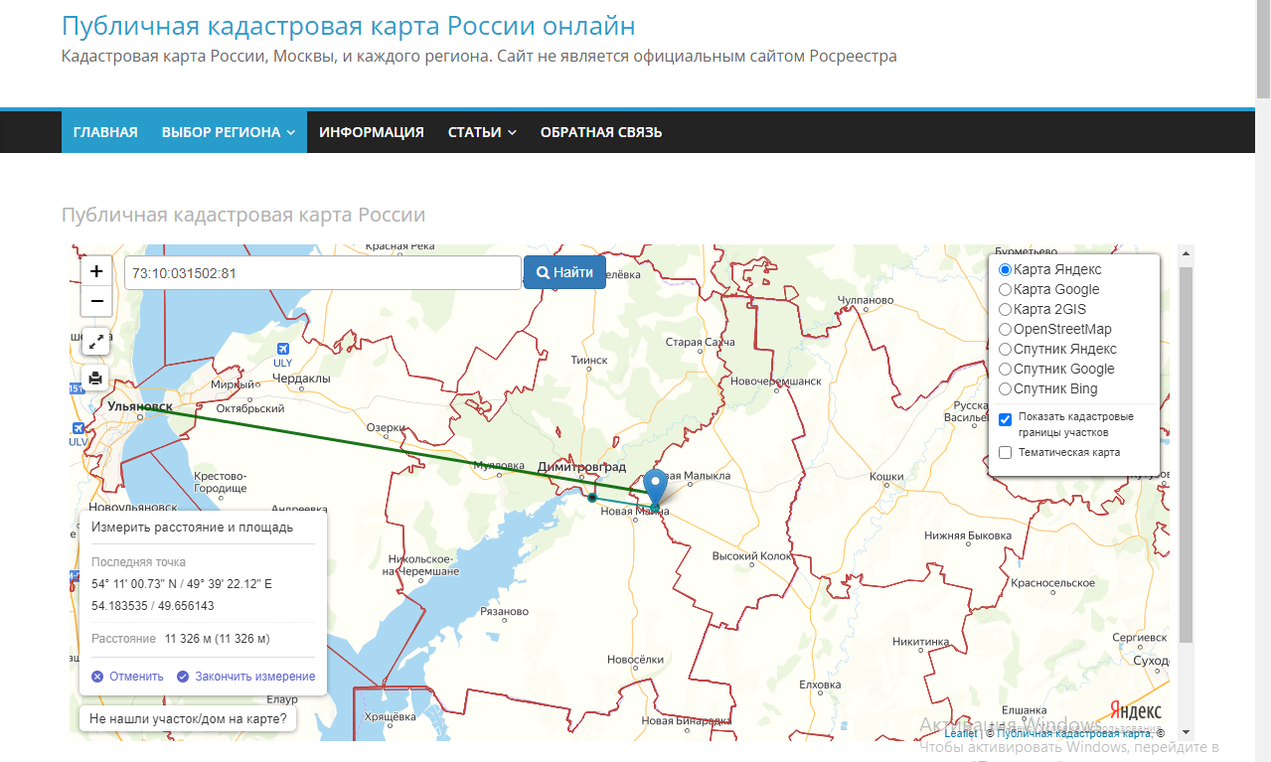The image size is (1271, 762).
Task: Print the map using printer icon
Action: click(96, 378)
